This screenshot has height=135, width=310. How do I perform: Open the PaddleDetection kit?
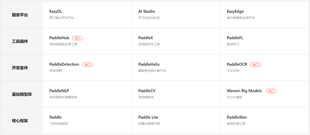point(64,64)
